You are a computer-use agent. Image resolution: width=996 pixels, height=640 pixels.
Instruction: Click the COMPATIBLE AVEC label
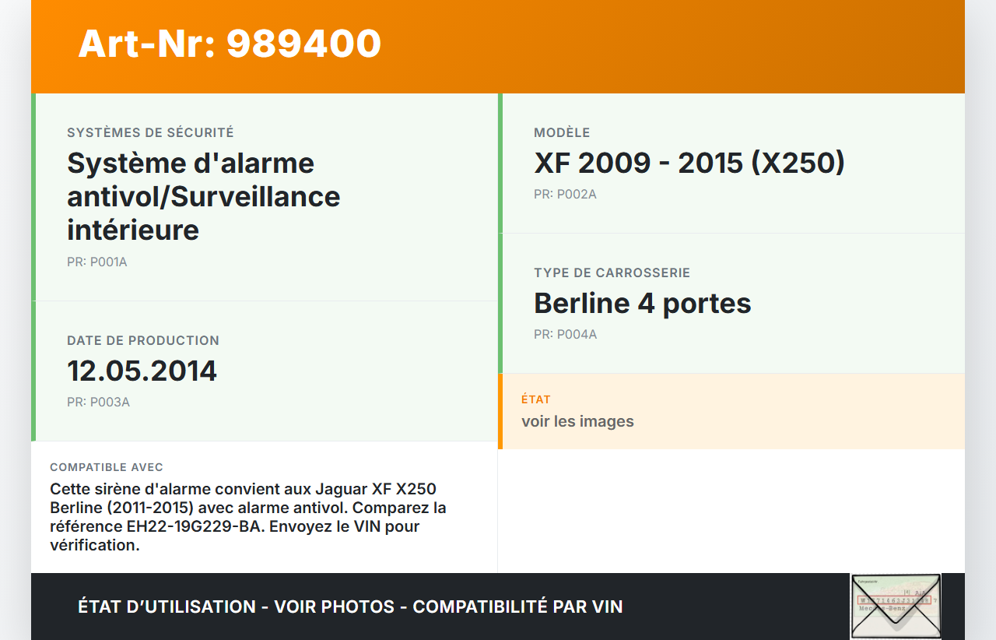(107, 467)
